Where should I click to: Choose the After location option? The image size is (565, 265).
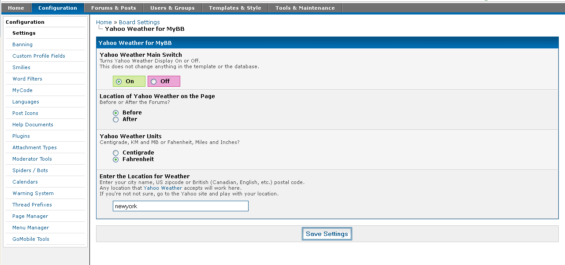point(116,119)
